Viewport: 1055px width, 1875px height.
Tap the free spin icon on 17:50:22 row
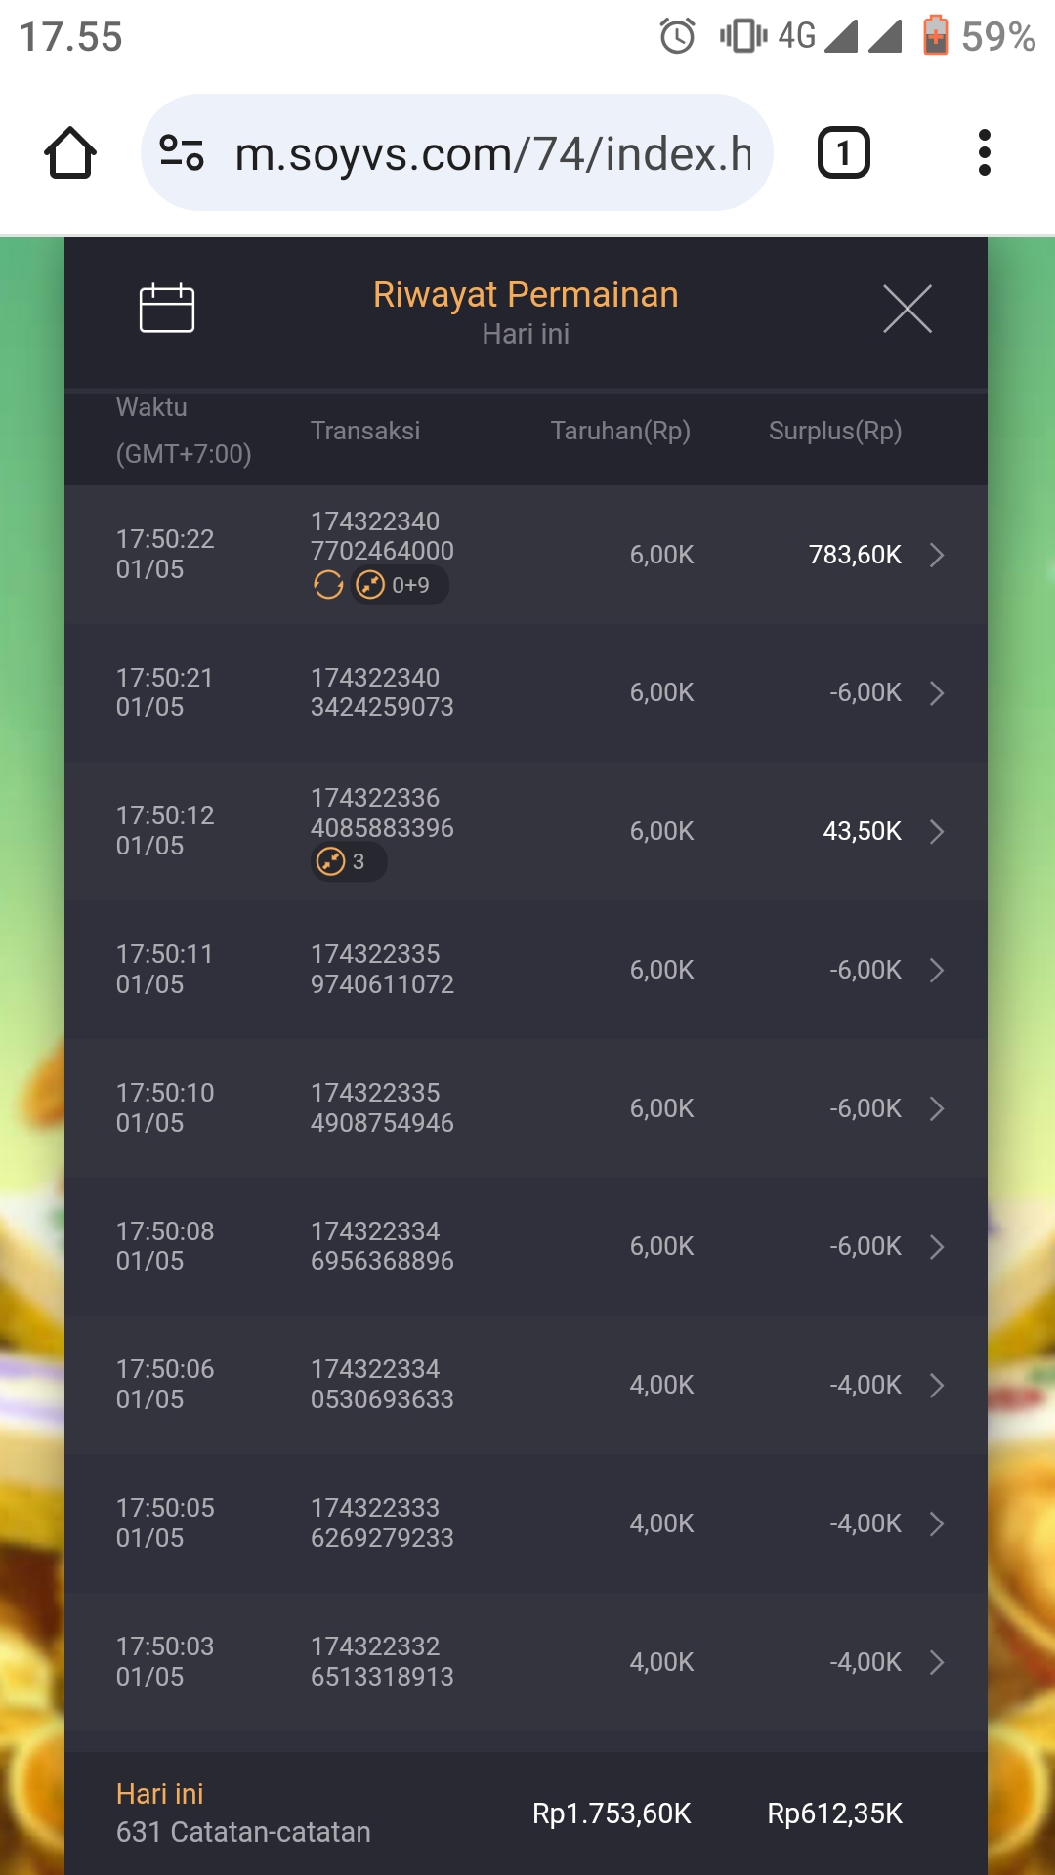328,585
